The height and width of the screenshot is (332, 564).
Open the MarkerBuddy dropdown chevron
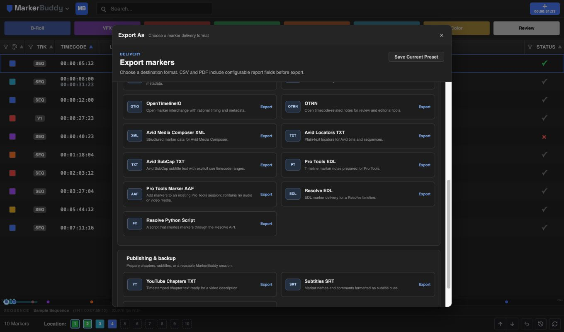point(67,8)
